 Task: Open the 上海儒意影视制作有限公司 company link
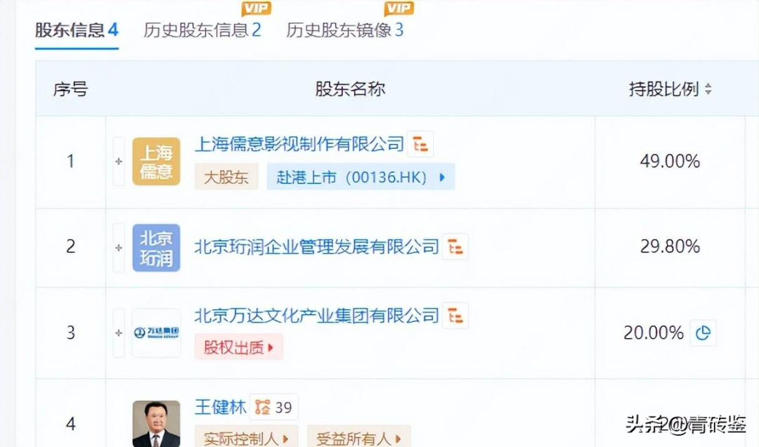tap(299, 144)
